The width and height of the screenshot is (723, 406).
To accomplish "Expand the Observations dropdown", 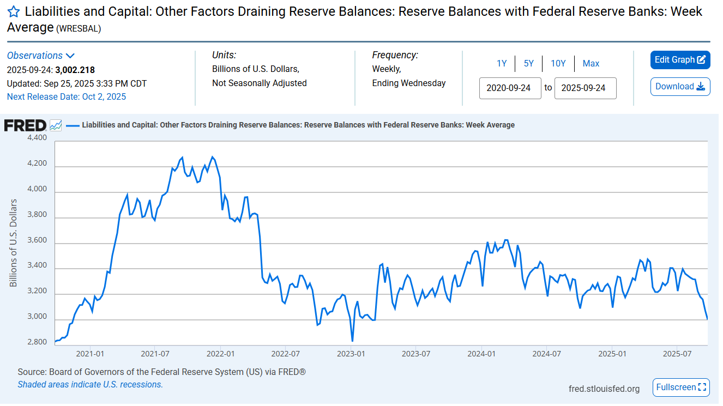I will pyautogui.click(x=35, y=56).
